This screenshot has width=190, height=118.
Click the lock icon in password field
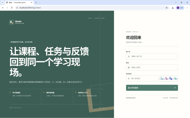pyautogui.click(x=129, y=67)
